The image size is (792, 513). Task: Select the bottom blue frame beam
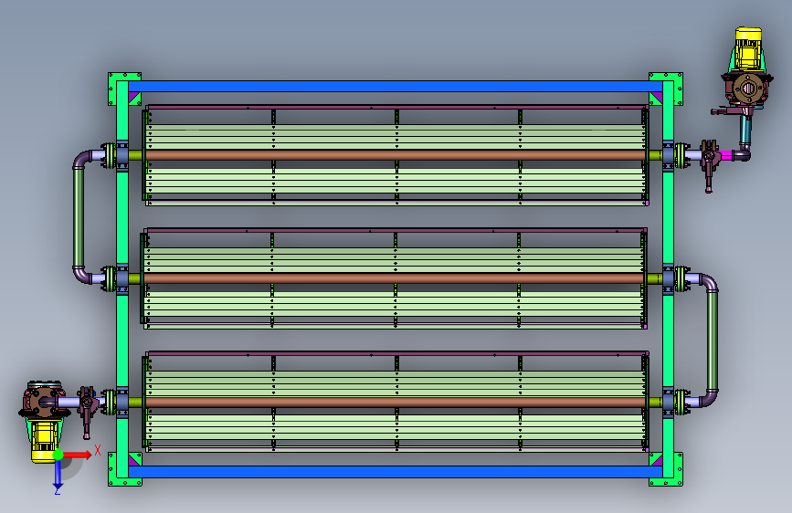pos(396,472)
